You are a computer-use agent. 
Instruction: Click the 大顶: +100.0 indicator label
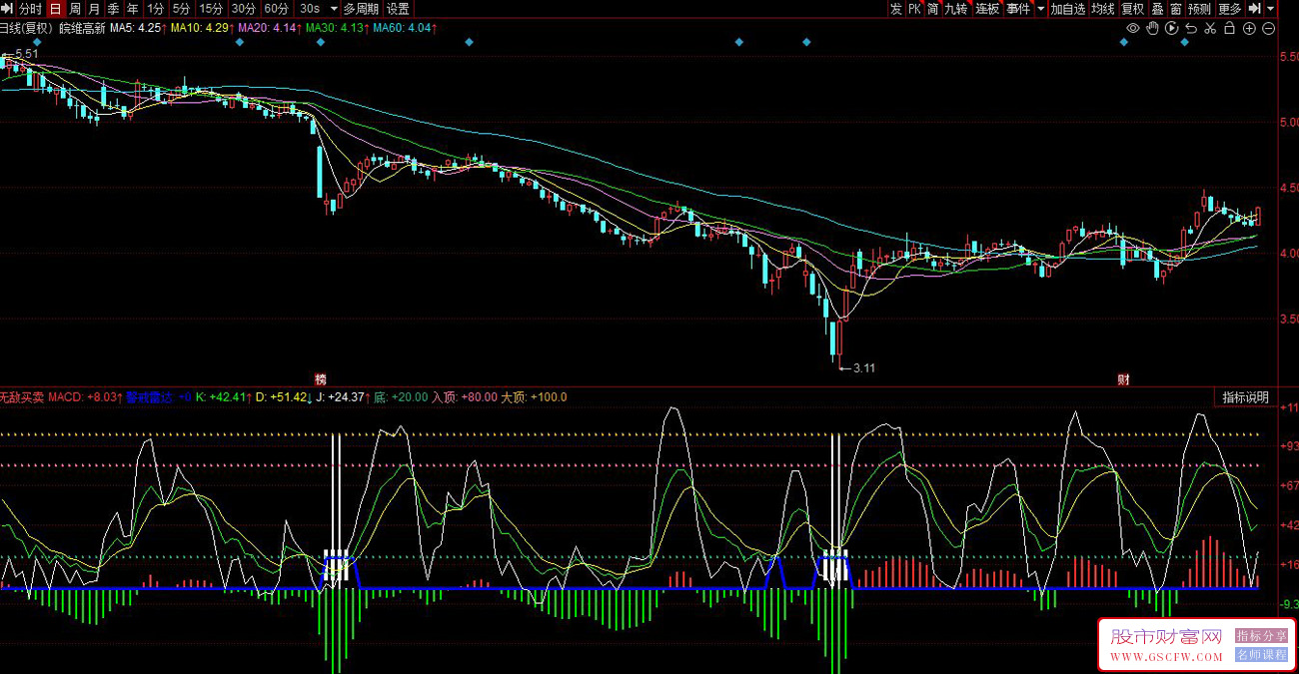[534, 397]
